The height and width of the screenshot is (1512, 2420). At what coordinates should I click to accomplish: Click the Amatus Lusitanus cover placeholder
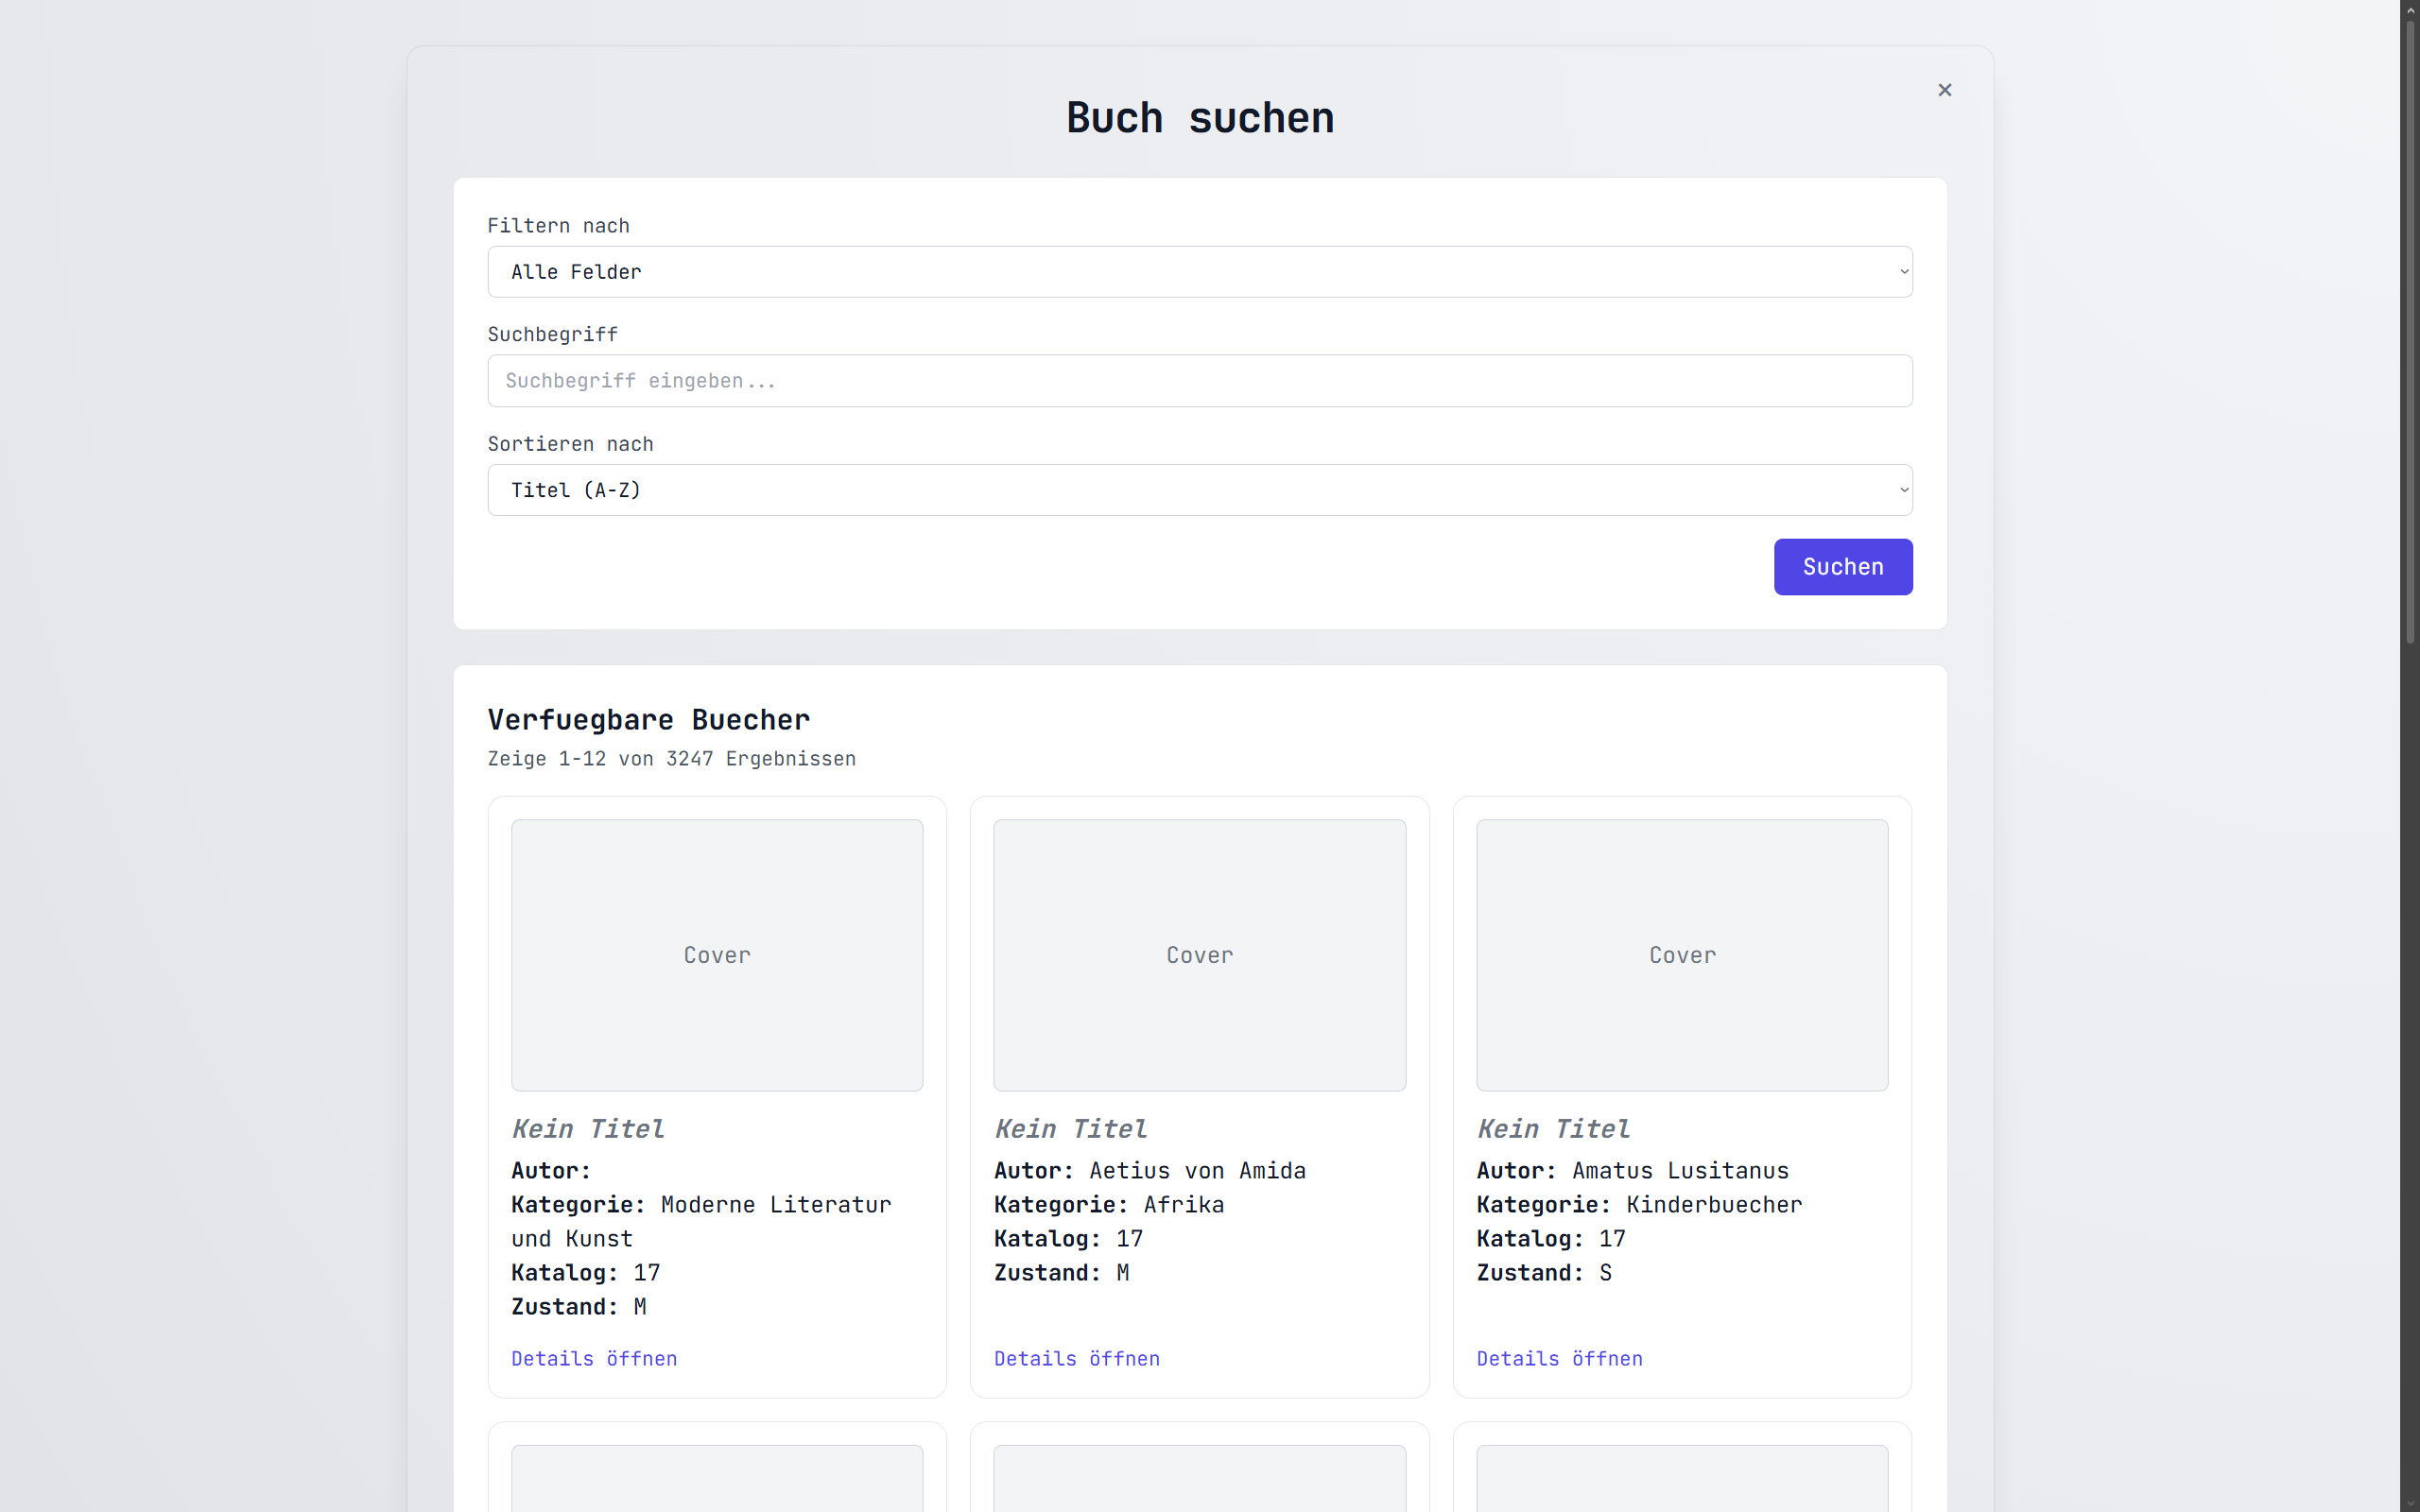coord(1682,955)
